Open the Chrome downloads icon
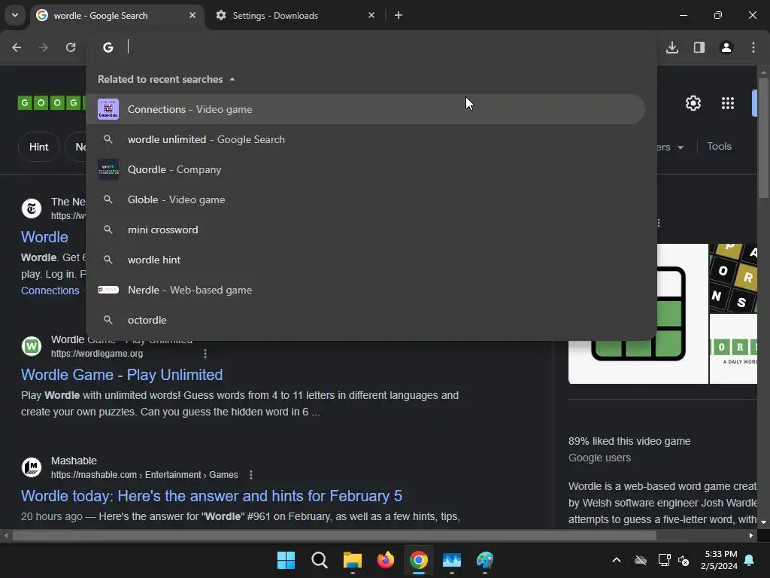Screen dimensions: 770x578 tap(672, 47)
